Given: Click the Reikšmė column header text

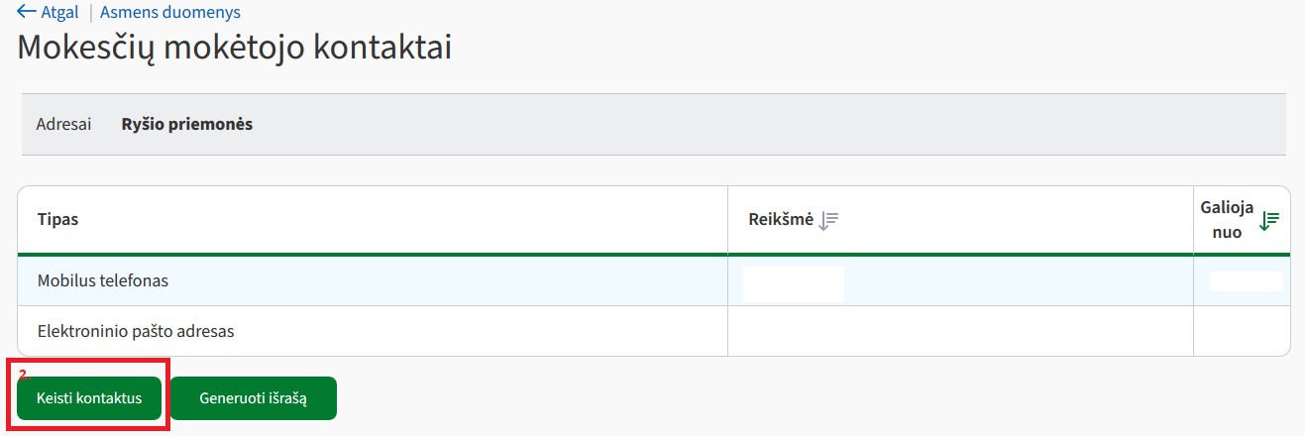Looking at the screenshot, I should (781, 220).
